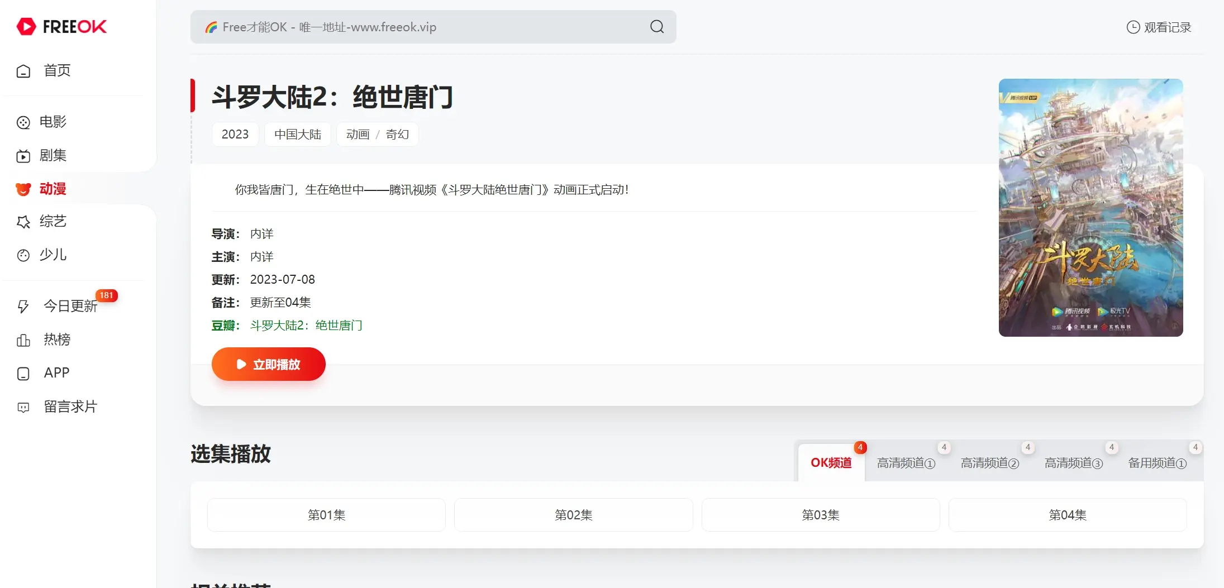
Task: Click the 中国大陆 region tag
Action: click(x=298, y=135)
